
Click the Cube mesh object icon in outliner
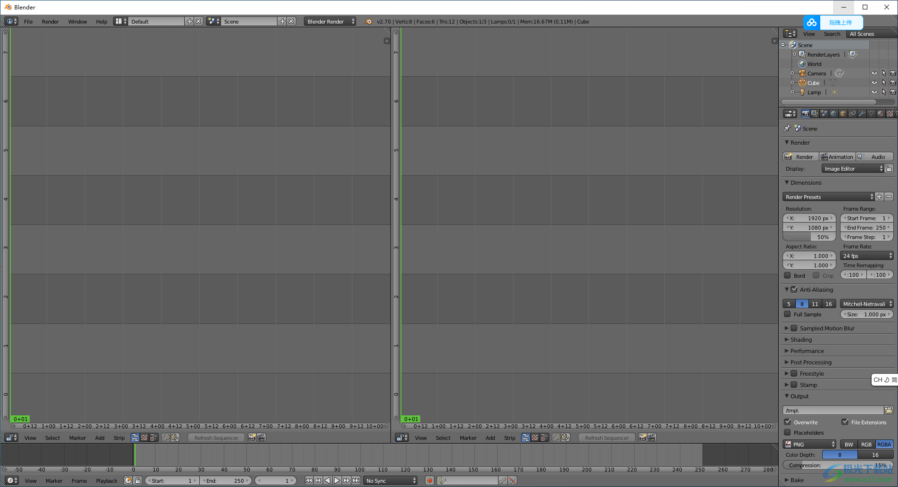click(x=802, y=83)
